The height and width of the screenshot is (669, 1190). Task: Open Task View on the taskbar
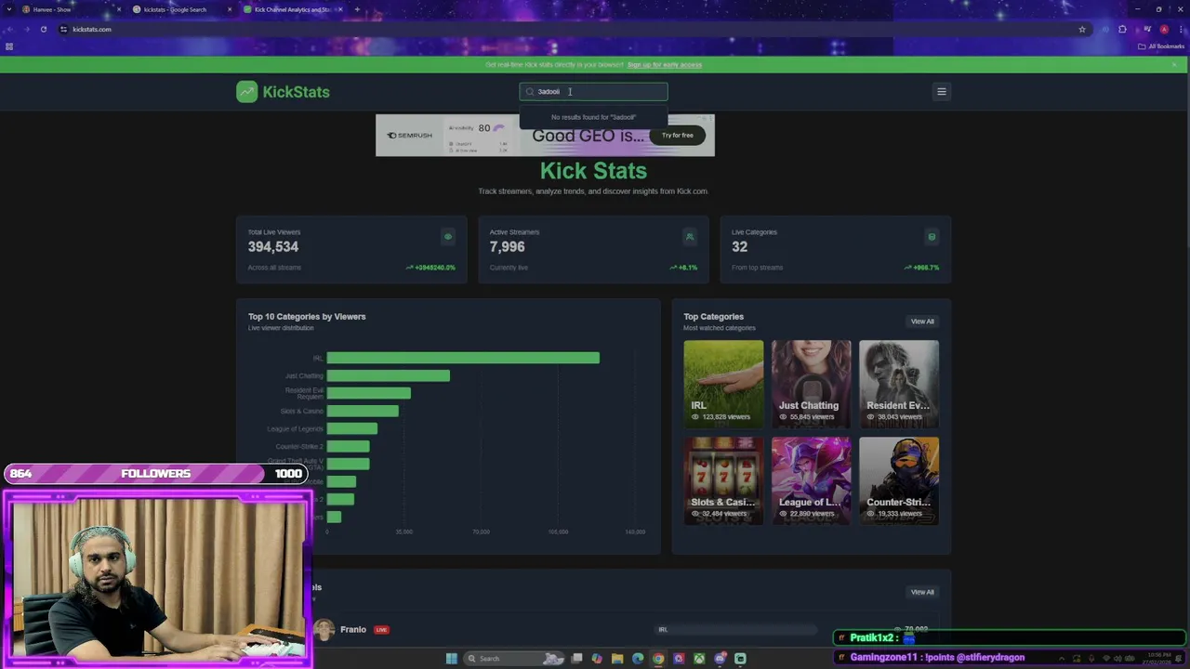576,659
